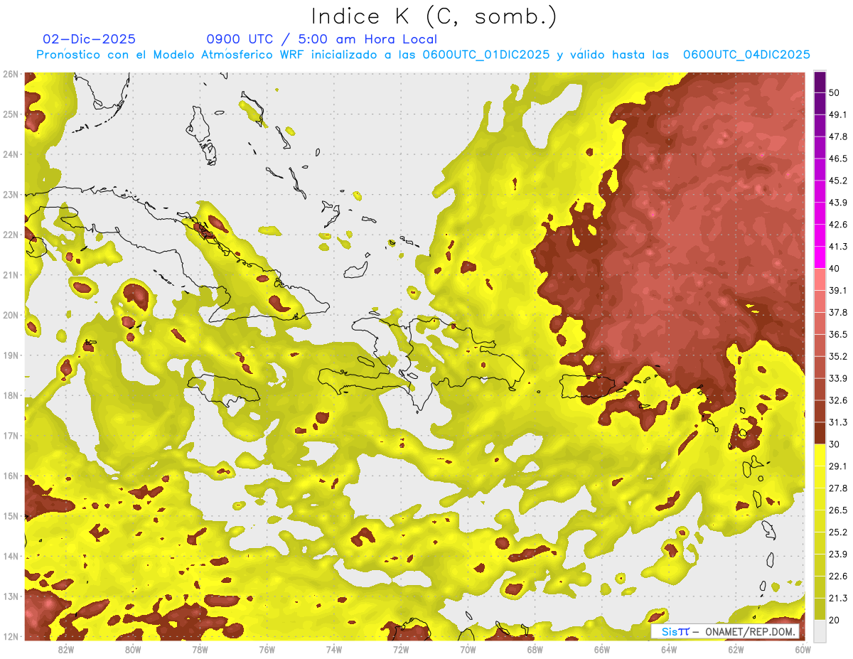Click the 'Pronostico con el Modelo Atmosferico WRF' line
The height and width of the screenshot is (659, 853).
point(423,55)
